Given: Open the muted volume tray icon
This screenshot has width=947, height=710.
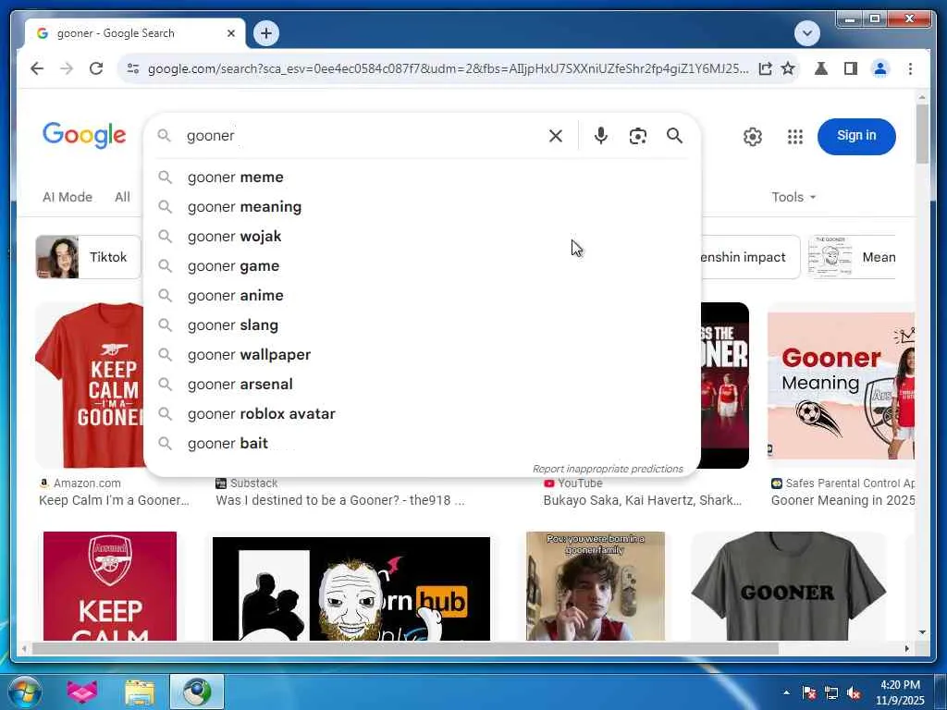Looking at the screenshot, I should [x=854, y=692].
